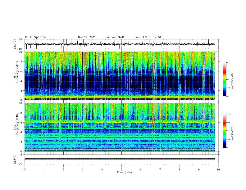Click the ch.2 color bar log(PSD) label
The height and width of the screenshot is (190, 246).
[x=232, y=132]
